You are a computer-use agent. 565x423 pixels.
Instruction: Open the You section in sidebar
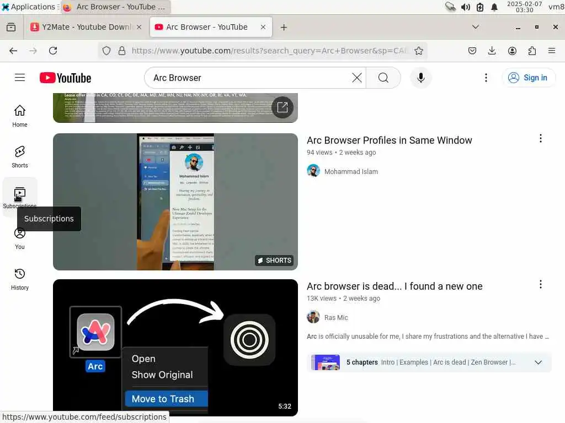click(20, 238)
